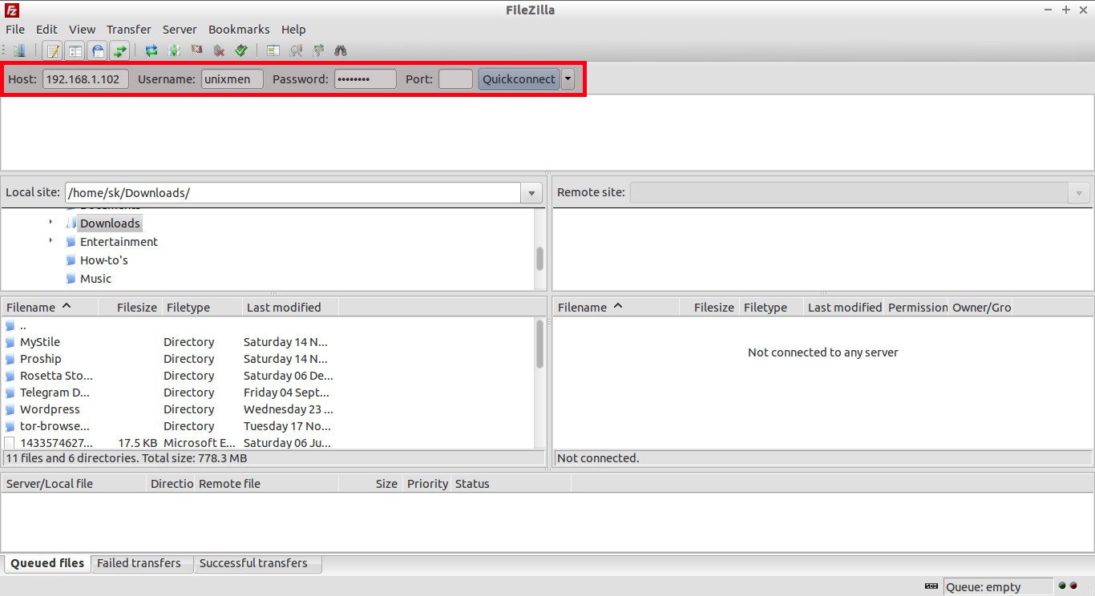
Task: Toggle the local directory tree icon
Action: click(x=75, y=50)
